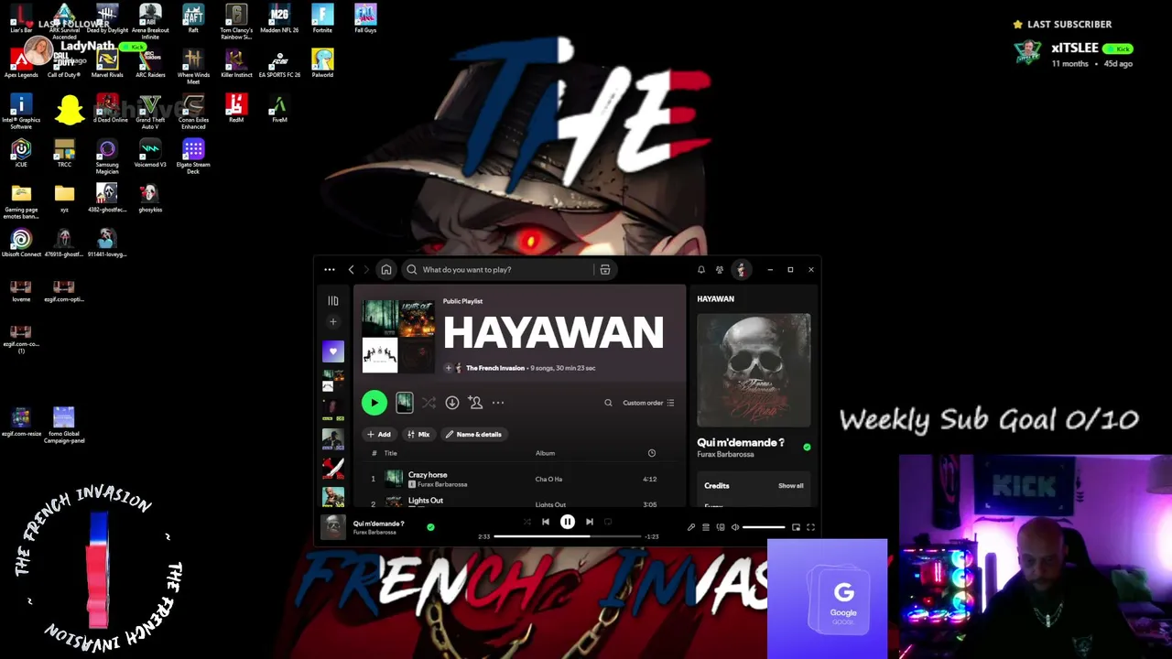The width and height of the screenshot is (1172, 659).
Task: Click the Show all link in Credits
Action: [x=791, y=486]
